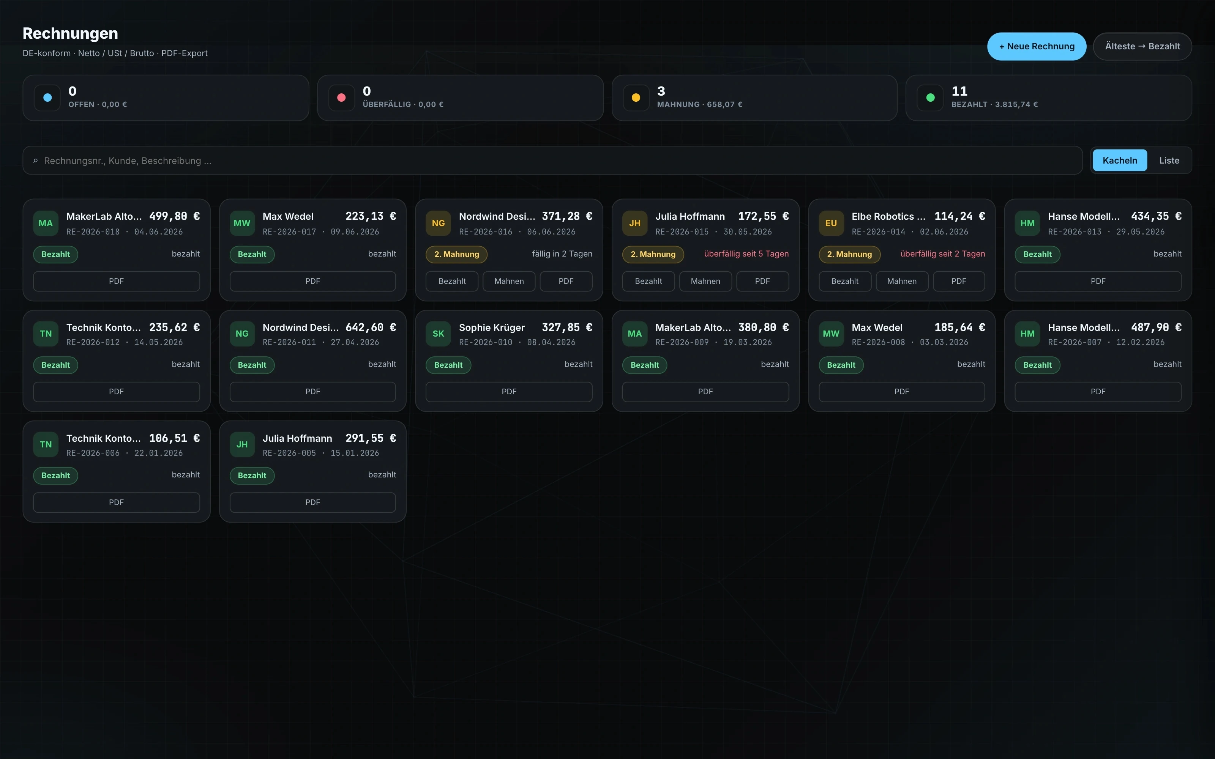The height and width of the screenshot is (759, 1215).
Task: Click the MW avatar on invoice RE-2026-008
Action: click(x=831, y=334)
